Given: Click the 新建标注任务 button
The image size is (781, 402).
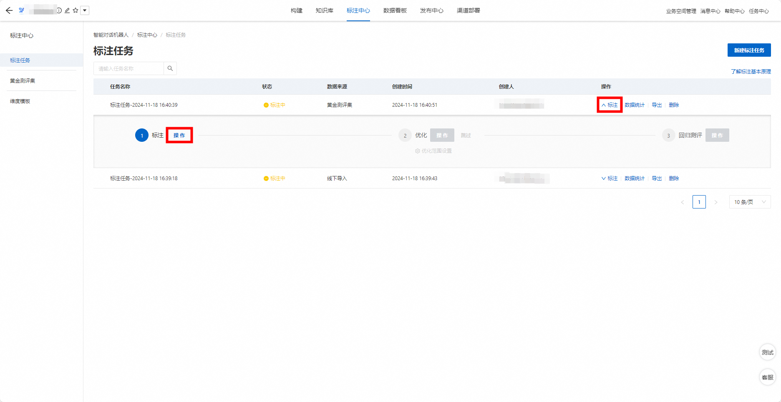Looking at the screenshot, I should [749, 50].
